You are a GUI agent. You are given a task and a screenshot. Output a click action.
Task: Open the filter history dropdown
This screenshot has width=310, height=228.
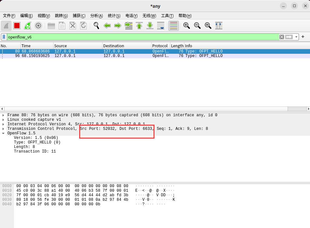click(296, 37)
